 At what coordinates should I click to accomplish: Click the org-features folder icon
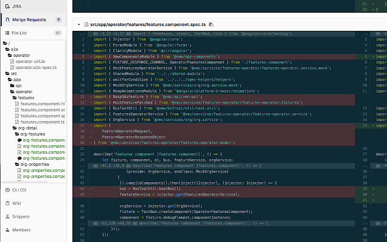pyautogui.click(x=17, y=134)
